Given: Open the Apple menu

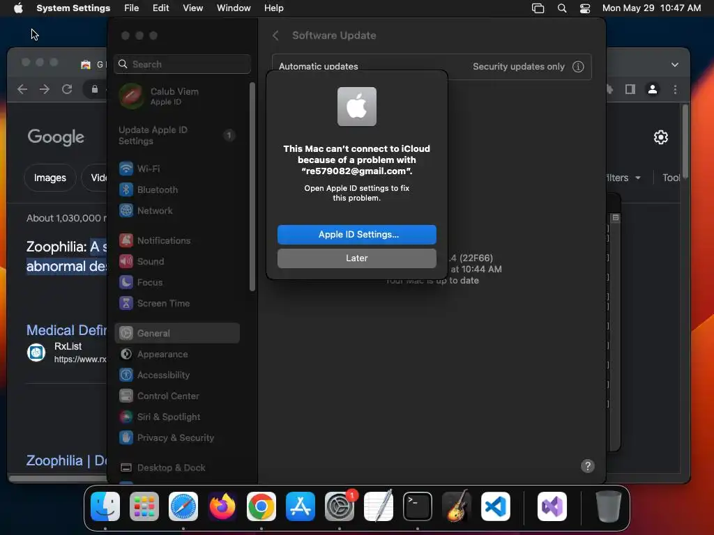Looking at the screenshot, I should [18, 8].
